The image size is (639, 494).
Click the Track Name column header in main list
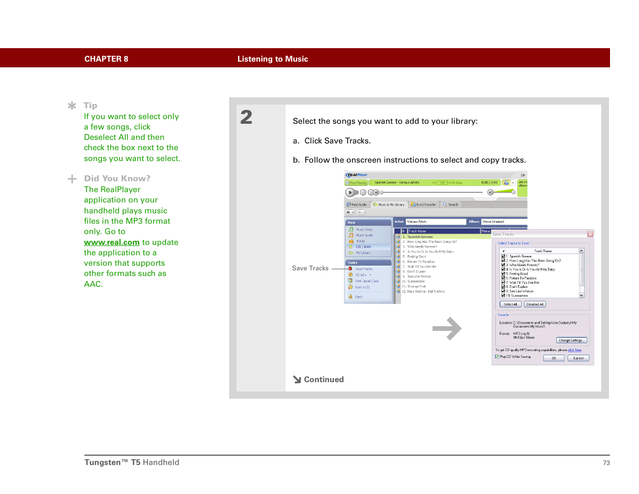point(444,231)
